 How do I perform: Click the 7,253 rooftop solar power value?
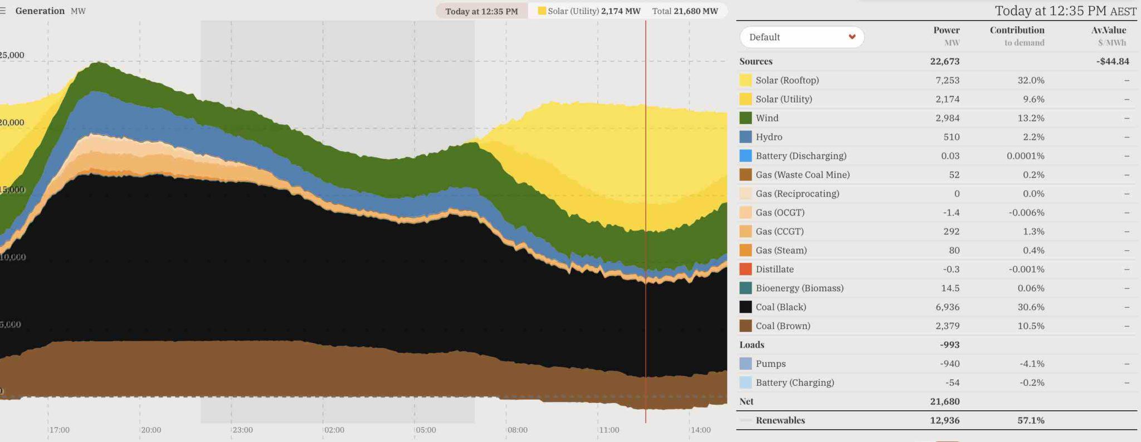947,80
